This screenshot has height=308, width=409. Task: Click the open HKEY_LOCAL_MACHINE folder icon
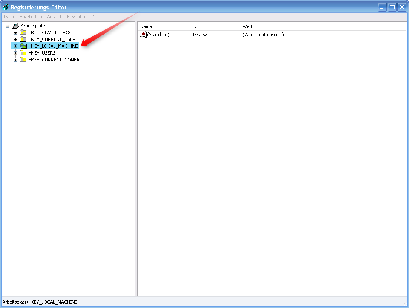[x=23, y=46]
